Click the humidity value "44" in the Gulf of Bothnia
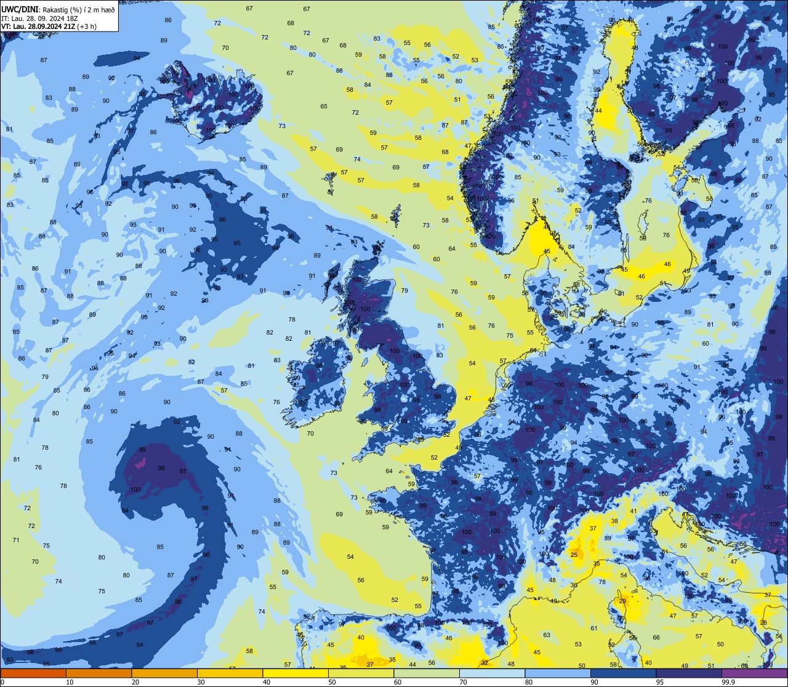The height and width of the screenshot is (687, 788). (x=598, y=111)
